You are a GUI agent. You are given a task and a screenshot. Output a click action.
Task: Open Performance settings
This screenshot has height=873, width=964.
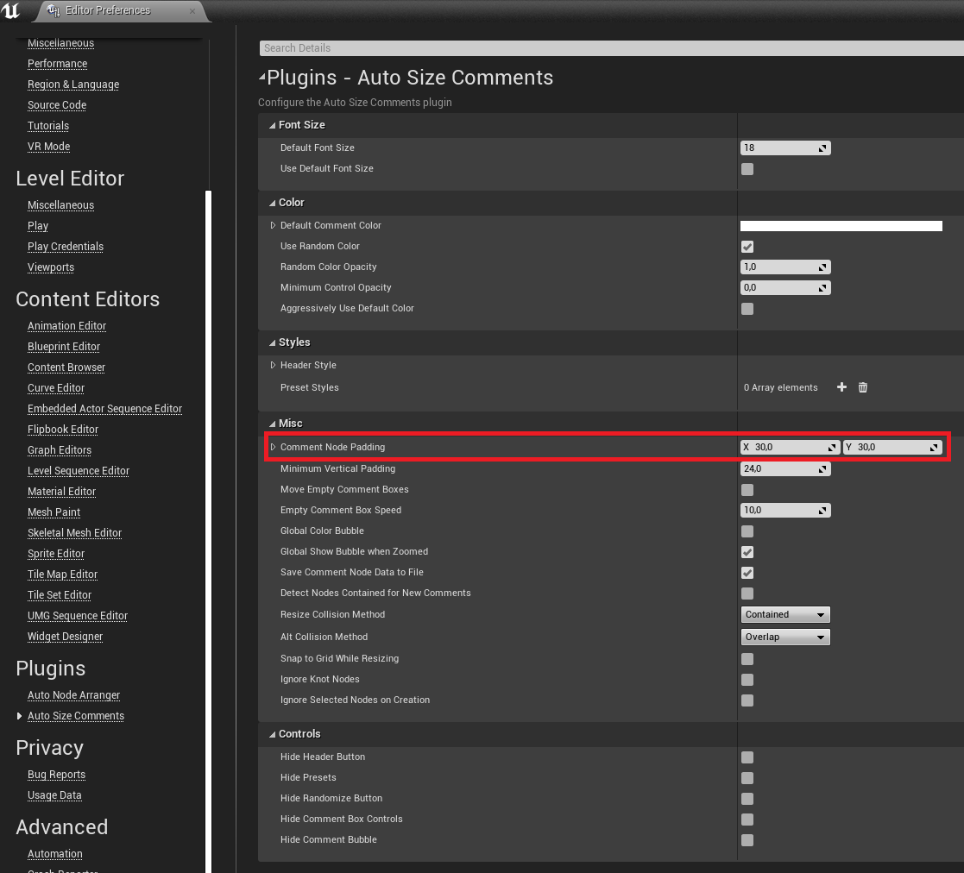(x=57, y=64)
